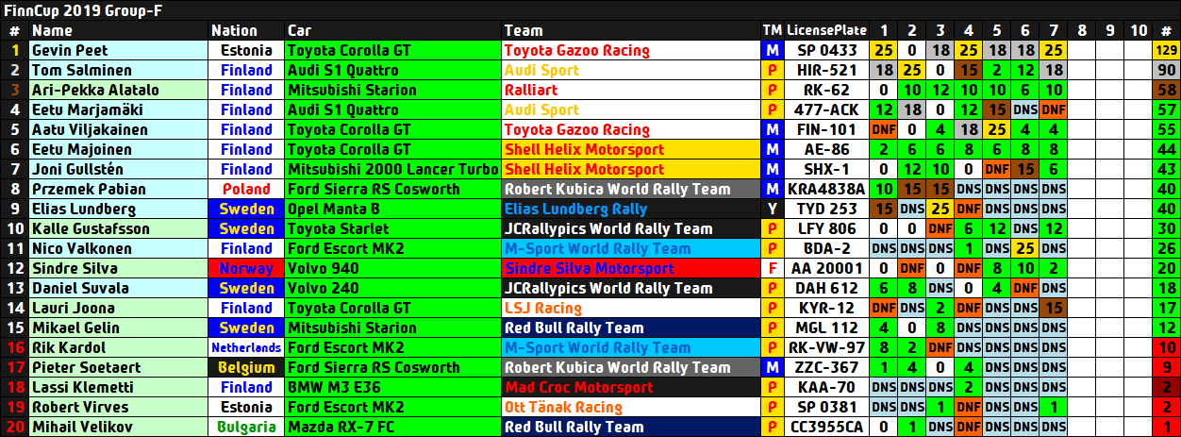Select the 'Ott Tänak Racing' team cell
1181x437 pixels.
[630, 407]
